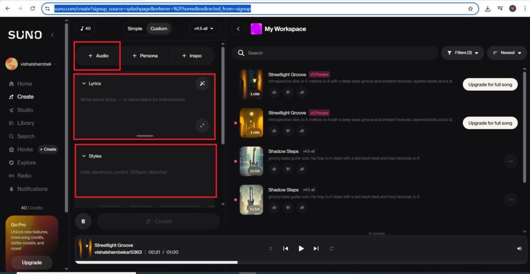
Task: Open the Newest sort dropdown
Action: coord(507,53)
